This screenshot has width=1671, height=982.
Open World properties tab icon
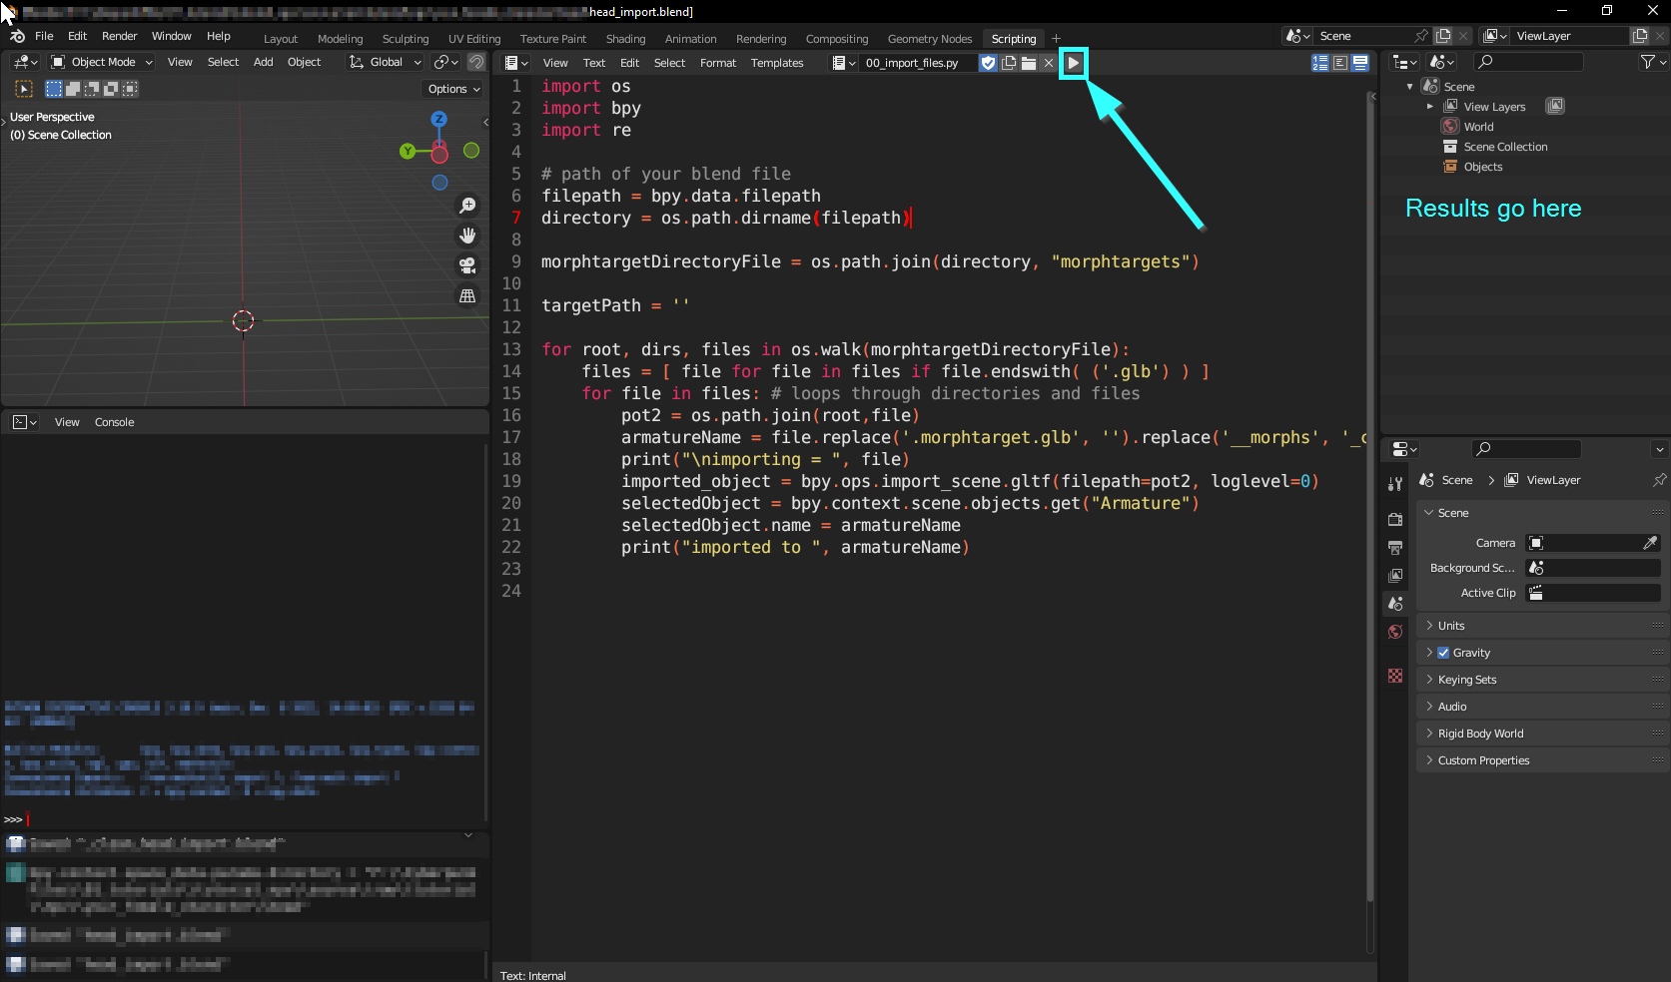[1395, 632]
